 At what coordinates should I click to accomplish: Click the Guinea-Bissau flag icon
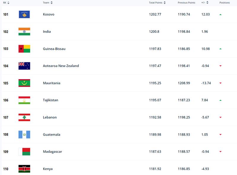pos(24,49)
